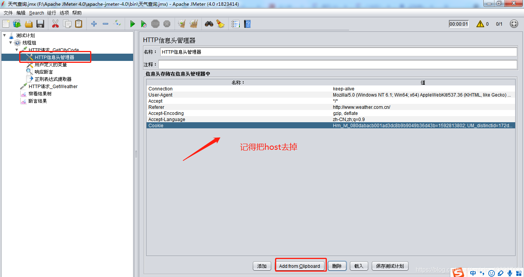Start the test with green play icon
This screenshot has width=524, height=277.
[x=132, y=24]
